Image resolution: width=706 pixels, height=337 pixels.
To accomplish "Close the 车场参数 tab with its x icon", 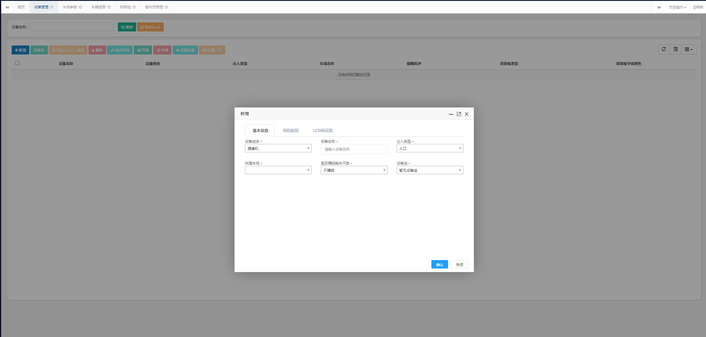I will [x=80, y=7].
